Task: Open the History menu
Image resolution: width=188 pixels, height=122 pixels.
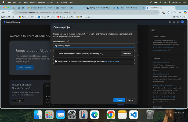Action: click(x=33, y=2)
